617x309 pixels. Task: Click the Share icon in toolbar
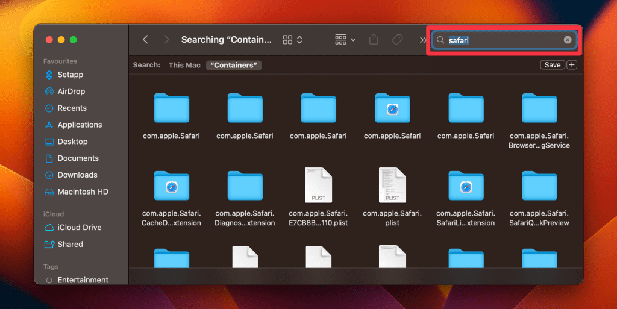pos(374,40)
